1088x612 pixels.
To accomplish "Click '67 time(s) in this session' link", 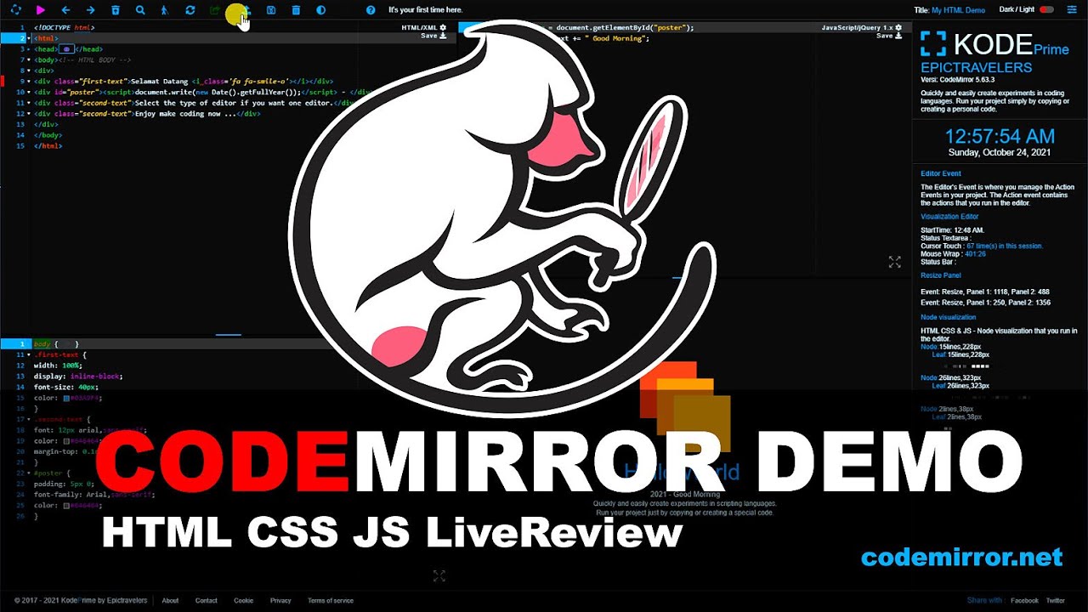I will (x=1005, y=246).
